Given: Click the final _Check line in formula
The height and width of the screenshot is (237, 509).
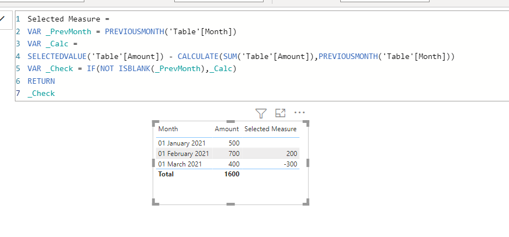Looking at the screenshot, I should [41, 94].
